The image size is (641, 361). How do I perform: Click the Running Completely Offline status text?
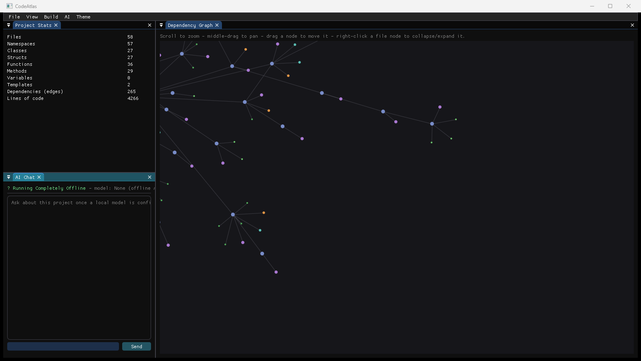[x=49, y=188]
